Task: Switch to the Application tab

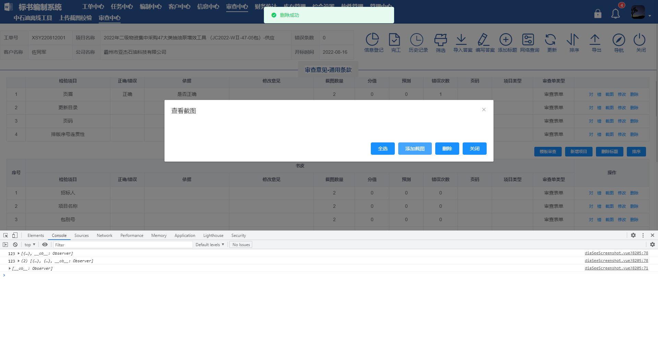Action: [x=185, y=236]
